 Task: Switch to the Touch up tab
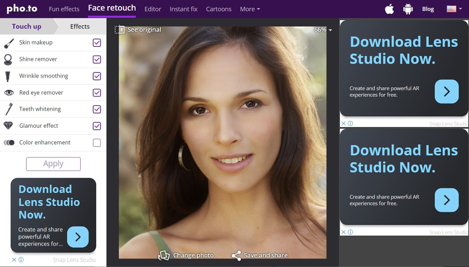[x=27, y=26]
